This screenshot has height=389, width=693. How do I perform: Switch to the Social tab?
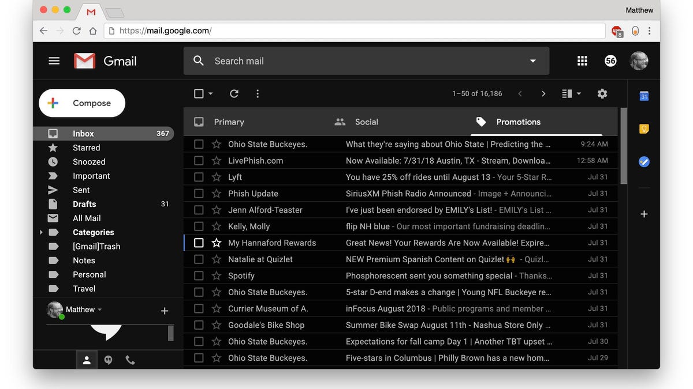[x=366, y=122]
